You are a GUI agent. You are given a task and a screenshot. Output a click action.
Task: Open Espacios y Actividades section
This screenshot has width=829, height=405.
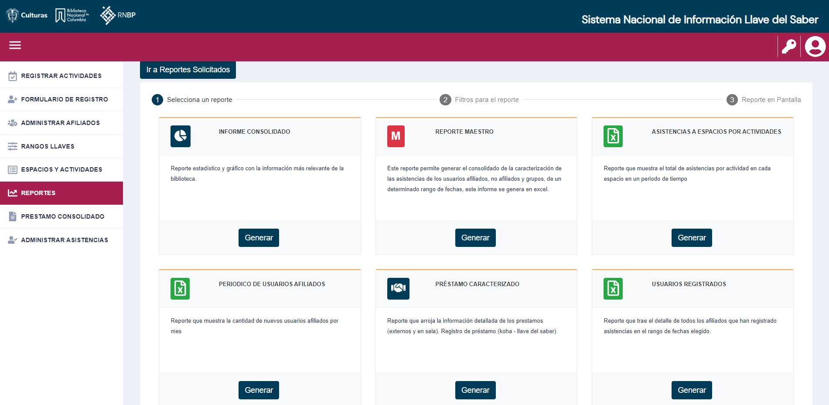click(x=61, y=169)
